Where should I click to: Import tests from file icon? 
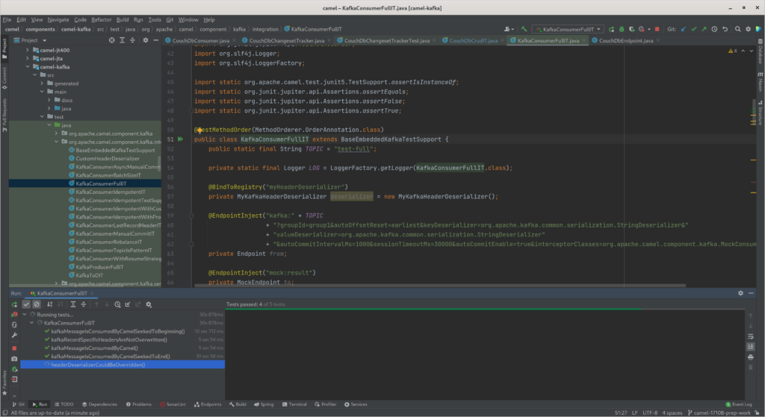pos(128,304)
